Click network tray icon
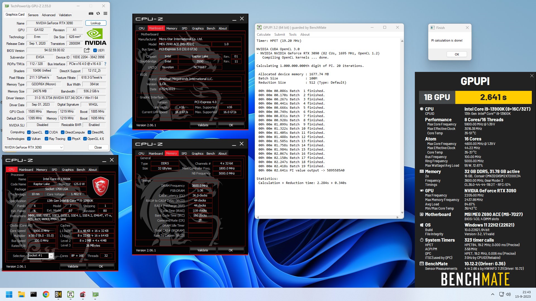Viewport: 536px width, 301px height. coord(501,294)
